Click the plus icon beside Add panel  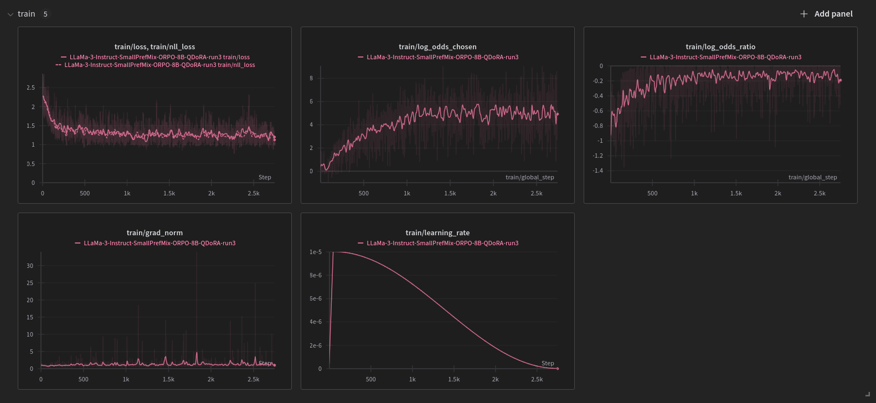point(804,14)
